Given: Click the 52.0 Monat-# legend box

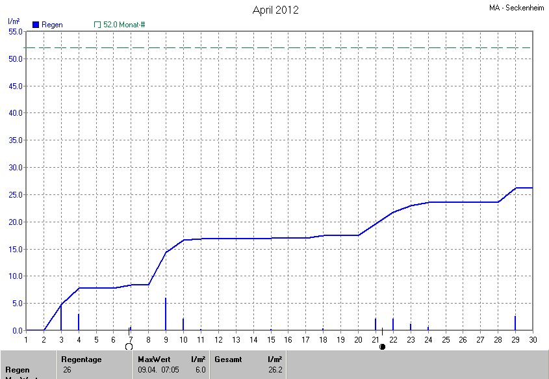Looking at the screenshot, I should click(97, 25).
